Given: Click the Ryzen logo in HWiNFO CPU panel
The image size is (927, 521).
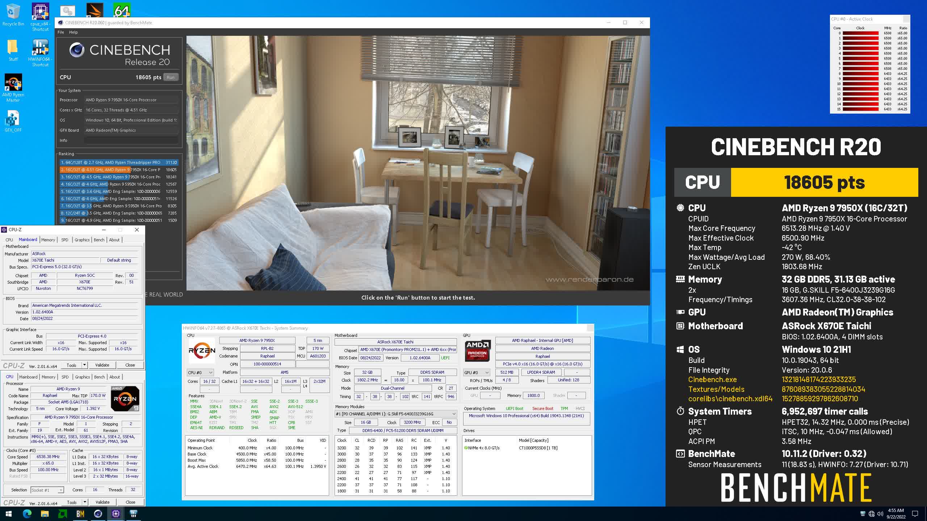Looking at the screenshot, I should click(202, 350).
